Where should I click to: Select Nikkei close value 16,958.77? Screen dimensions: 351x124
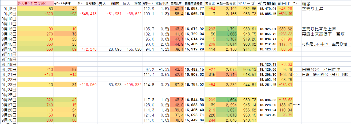(194, 9)
